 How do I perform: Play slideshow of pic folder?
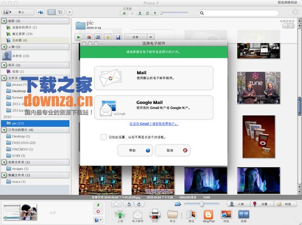point(79,37)
